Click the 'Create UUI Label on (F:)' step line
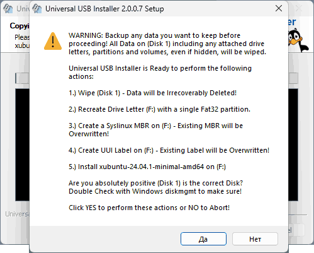The height and width of the screenshot is (253, 314). coord(169,150)
